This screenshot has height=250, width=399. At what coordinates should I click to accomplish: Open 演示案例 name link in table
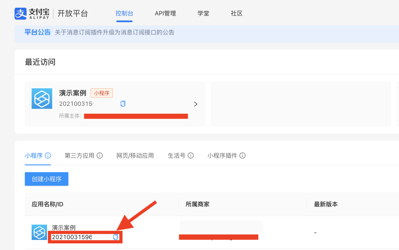(x=64, y=228)
